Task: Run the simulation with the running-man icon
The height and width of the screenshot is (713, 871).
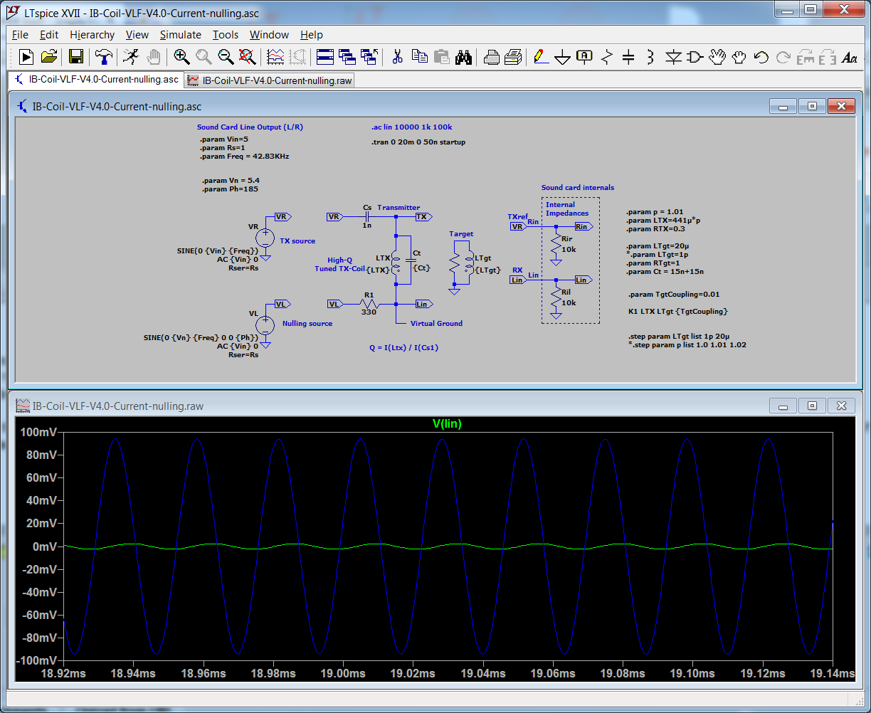Action: [130, 57]
